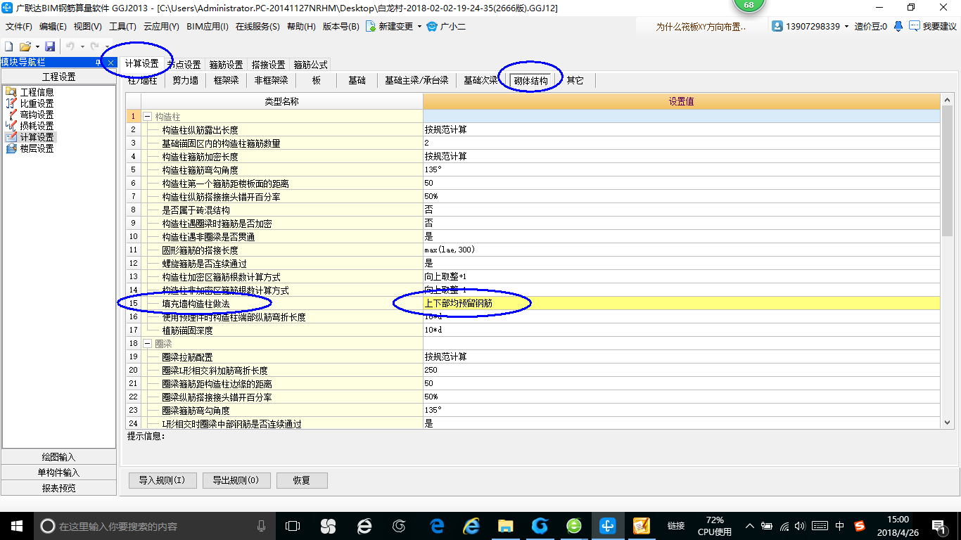
Task: Open the 视图(V) menu
Action: [87, 26]
